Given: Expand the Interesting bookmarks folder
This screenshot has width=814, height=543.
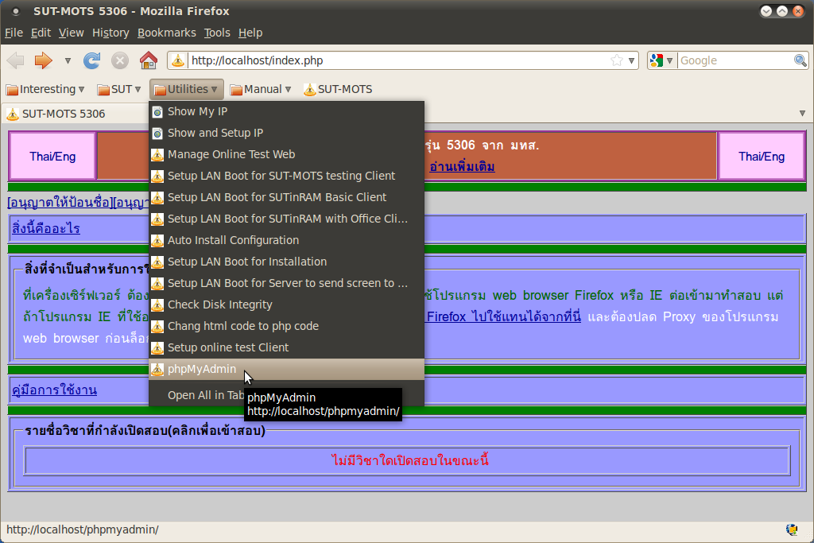Looking at the screenshot, I should click(45, 89).
